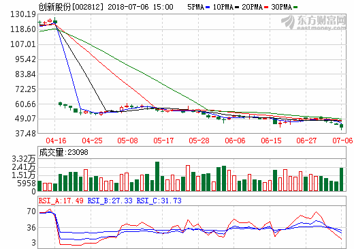Image resolution: width=354 pixels, height=249 pixels.
Task: Select the 05-08 date marker
Action: point(127,141)
